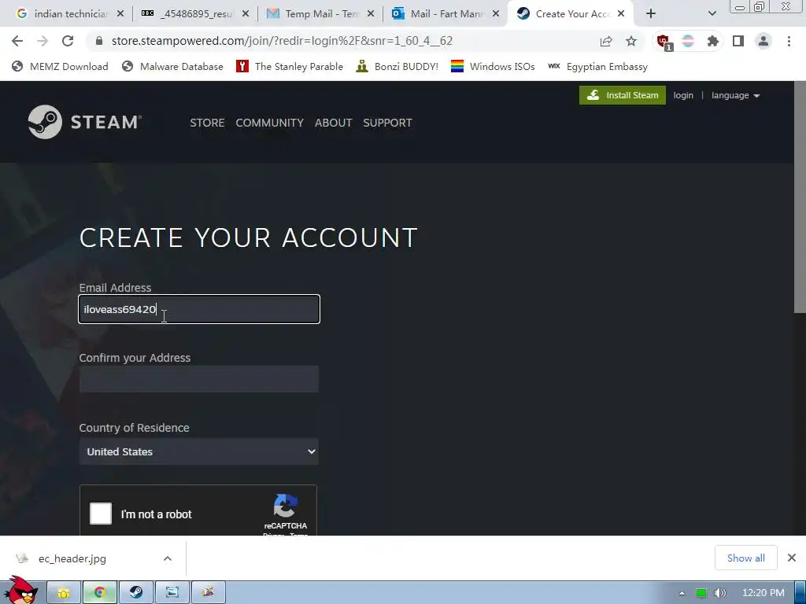
Task: Open Steam from the taskbar
Action: click(x=136, y=593)
